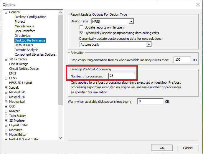Click the tree scrollbar down arrow
Image resolution: width=203 pixels, height=154 pixels.
click(x=60, y=138)
